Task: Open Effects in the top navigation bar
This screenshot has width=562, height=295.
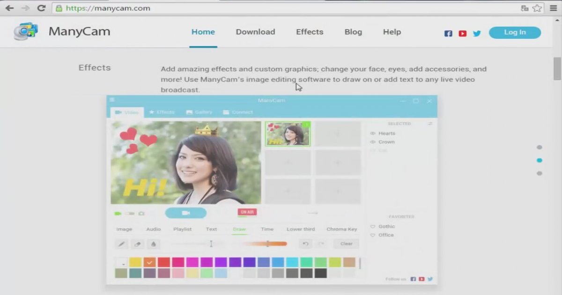Action: click(x=310, y=32)
